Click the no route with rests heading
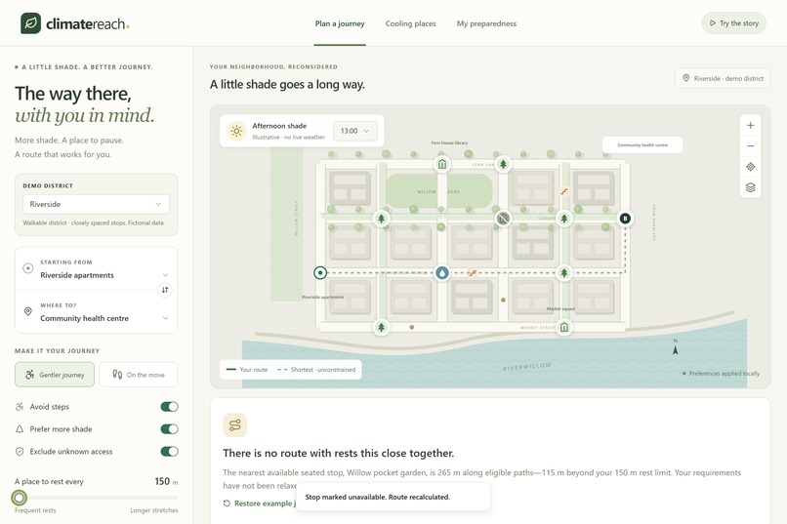 pos(338,454)
